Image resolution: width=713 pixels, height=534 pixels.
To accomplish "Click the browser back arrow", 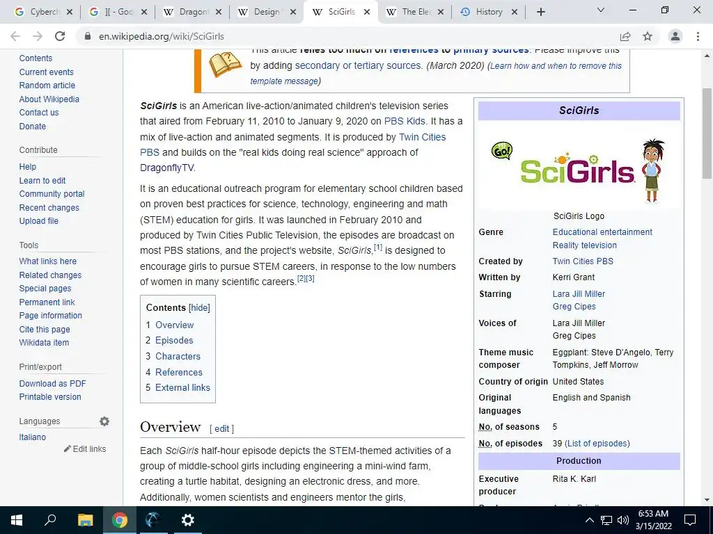I will tap(15, 36).
